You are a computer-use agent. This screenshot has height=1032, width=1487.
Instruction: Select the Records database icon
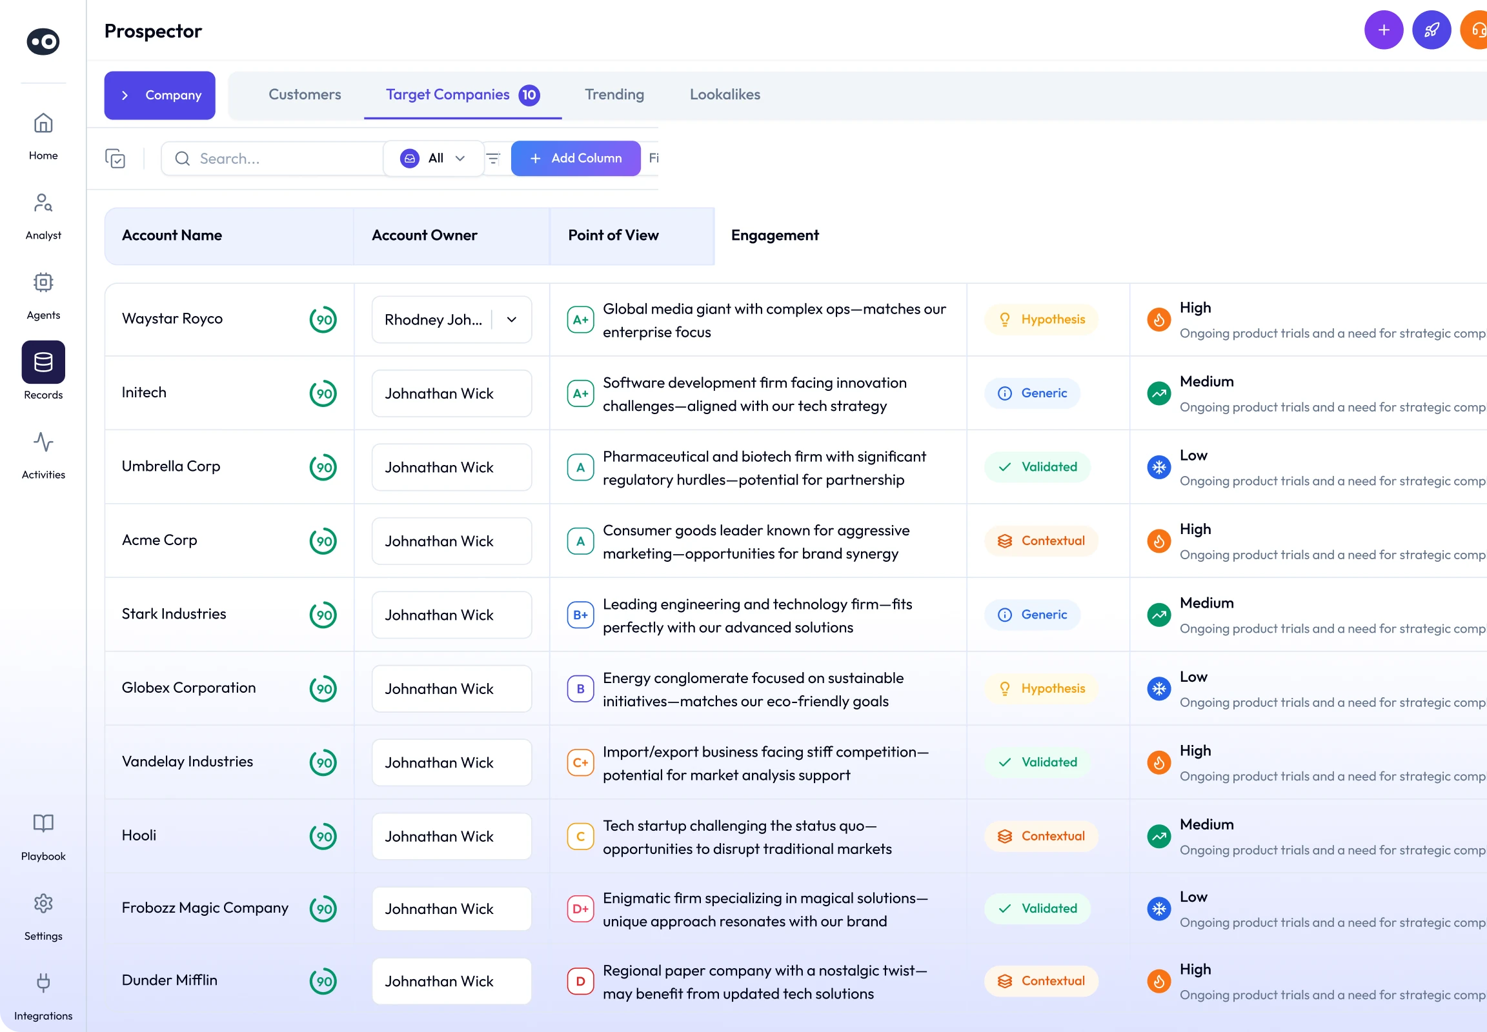pyautogui.click(x=43, y=362)
